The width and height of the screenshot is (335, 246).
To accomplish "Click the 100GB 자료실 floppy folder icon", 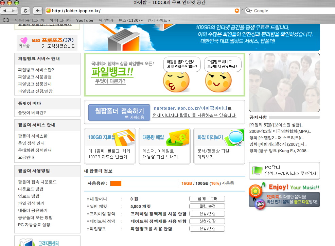I will (125, 137).
